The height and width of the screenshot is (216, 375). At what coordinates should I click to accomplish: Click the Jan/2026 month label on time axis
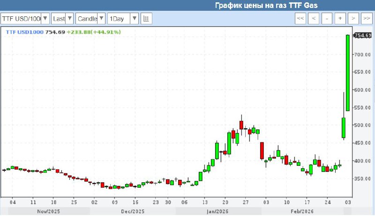[x=217, y=212]
